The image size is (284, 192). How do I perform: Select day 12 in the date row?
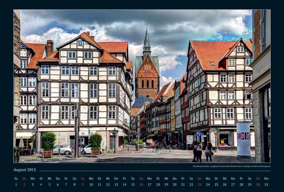(x=108, y=184)
